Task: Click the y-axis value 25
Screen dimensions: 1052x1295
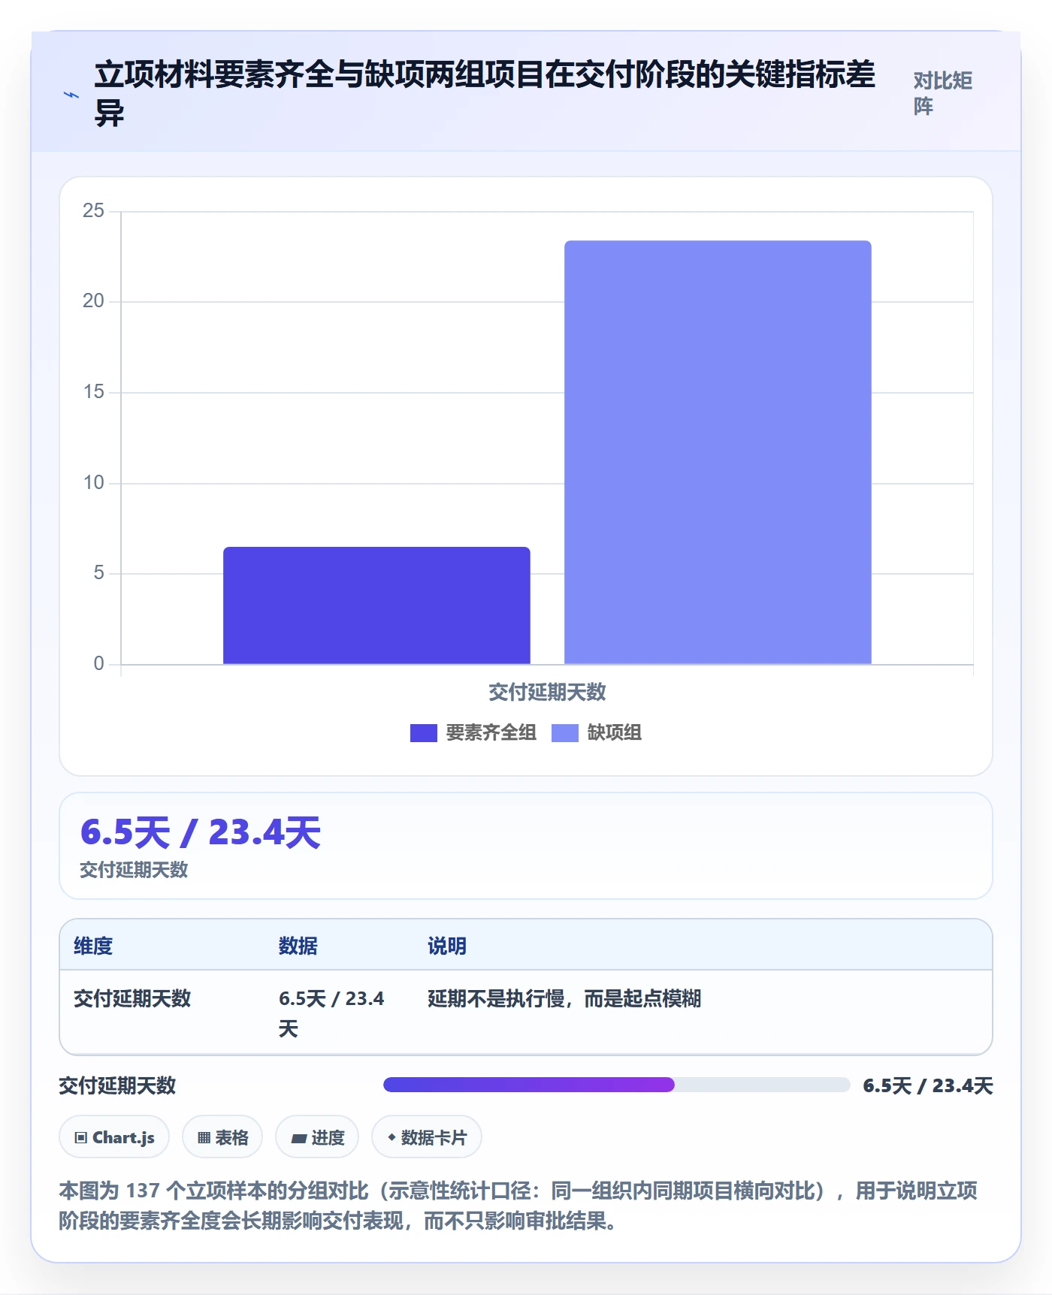Action: click(93, 210)
